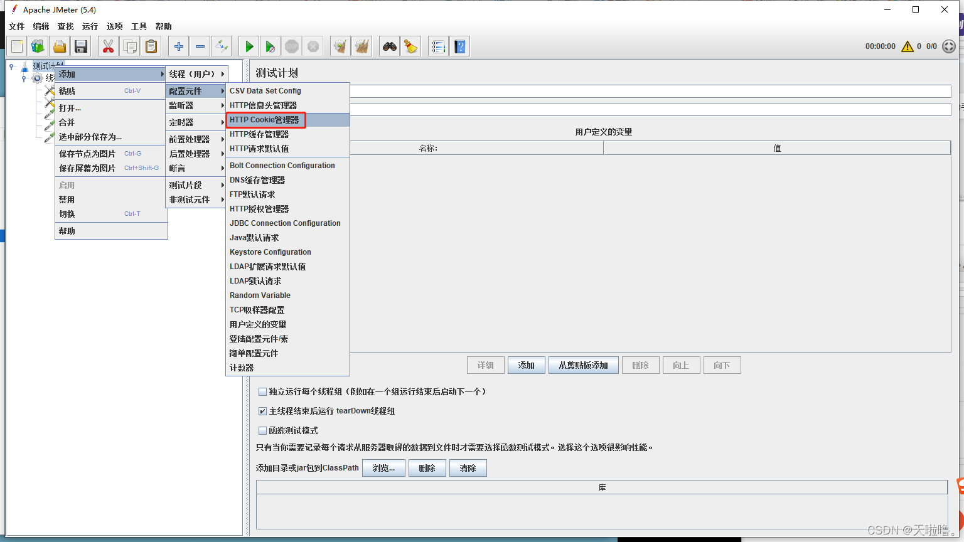Click the 库 library table header
Viewport: 964px width, 542px height.
602,487
